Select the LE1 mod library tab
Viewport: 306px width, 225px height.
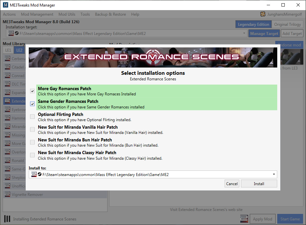point(8,50)
